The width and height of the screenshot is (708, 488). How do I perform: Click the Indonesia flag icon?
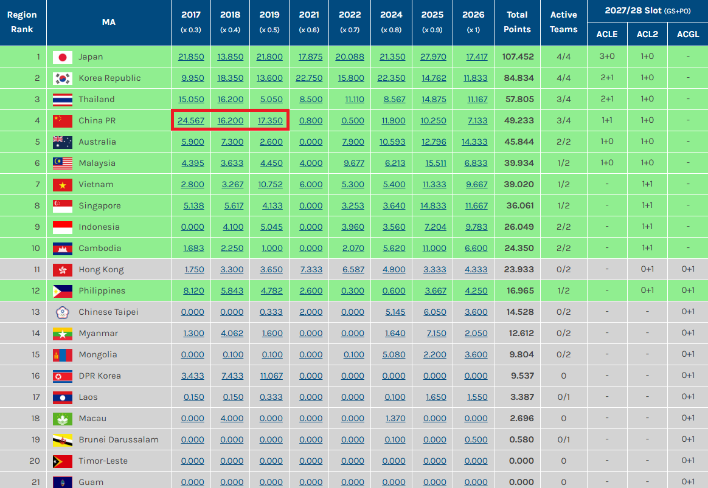[62, 227]
